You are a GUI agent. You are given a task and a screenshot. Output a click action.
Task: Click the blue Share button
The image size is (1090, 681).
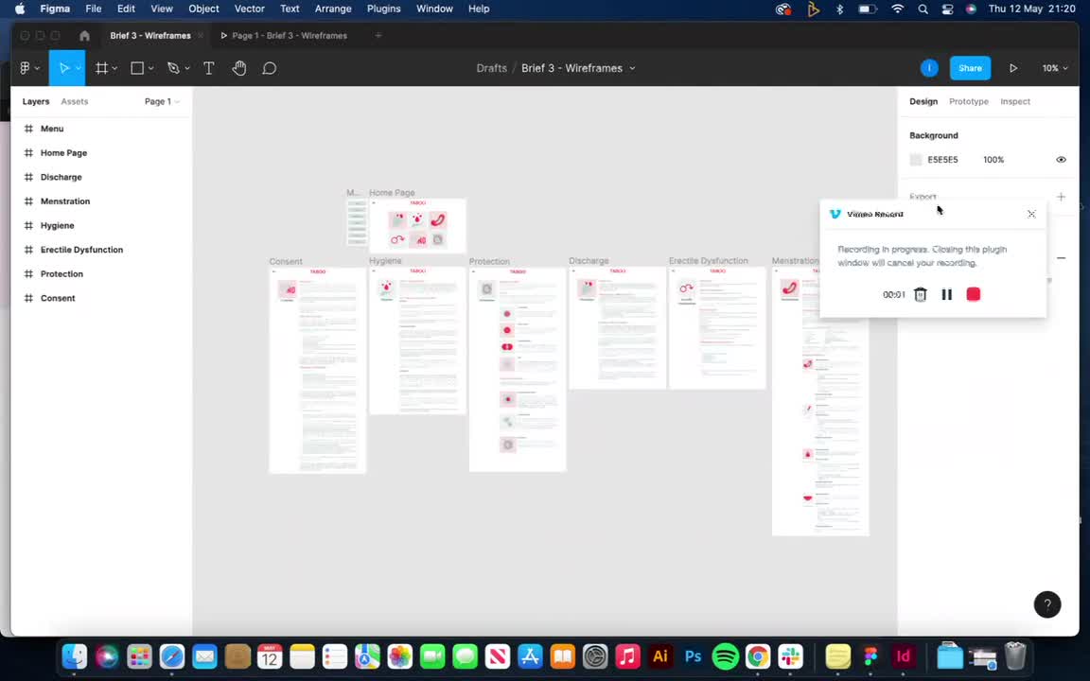click(970, 68)
